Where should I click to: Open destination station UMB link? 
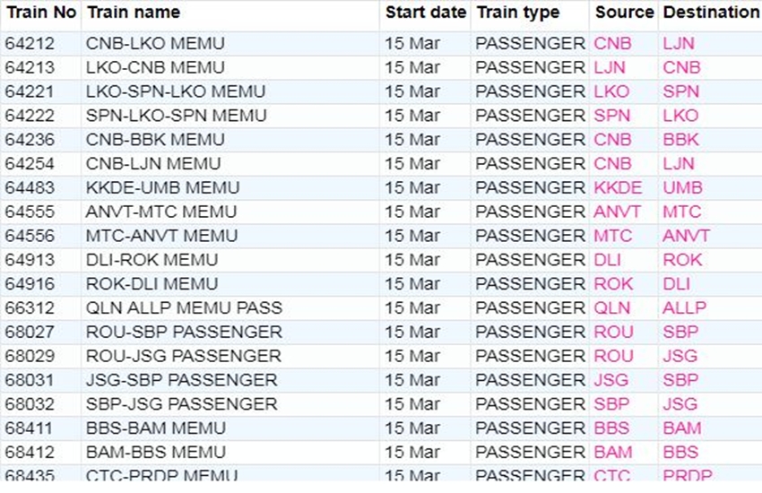click(x=682, y=188)
